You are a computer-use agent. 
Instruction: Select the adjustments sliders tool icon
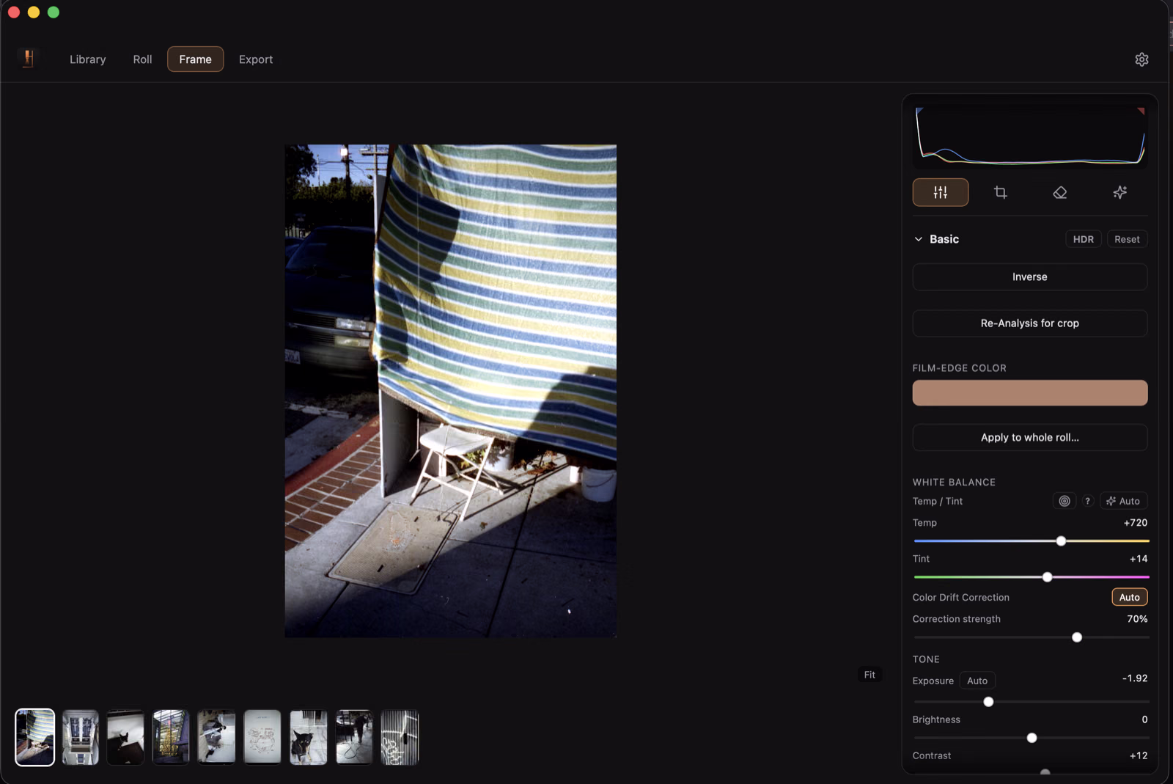[940, 192]
